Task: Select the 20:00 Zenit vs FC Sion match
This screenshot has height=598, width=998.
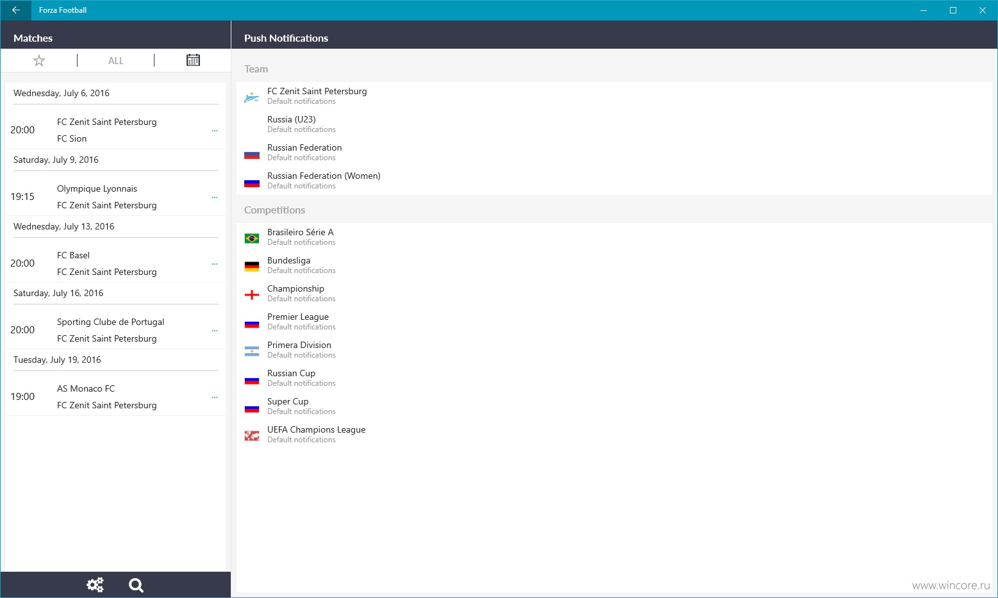Action: point(115,130)
